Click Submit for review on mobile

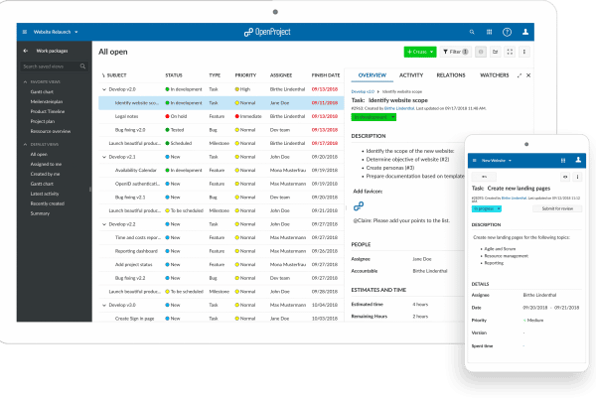click(x=557, y=208)
